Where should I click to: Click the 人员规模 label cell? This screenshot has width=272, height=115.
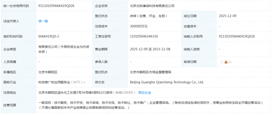click(19, 62)
